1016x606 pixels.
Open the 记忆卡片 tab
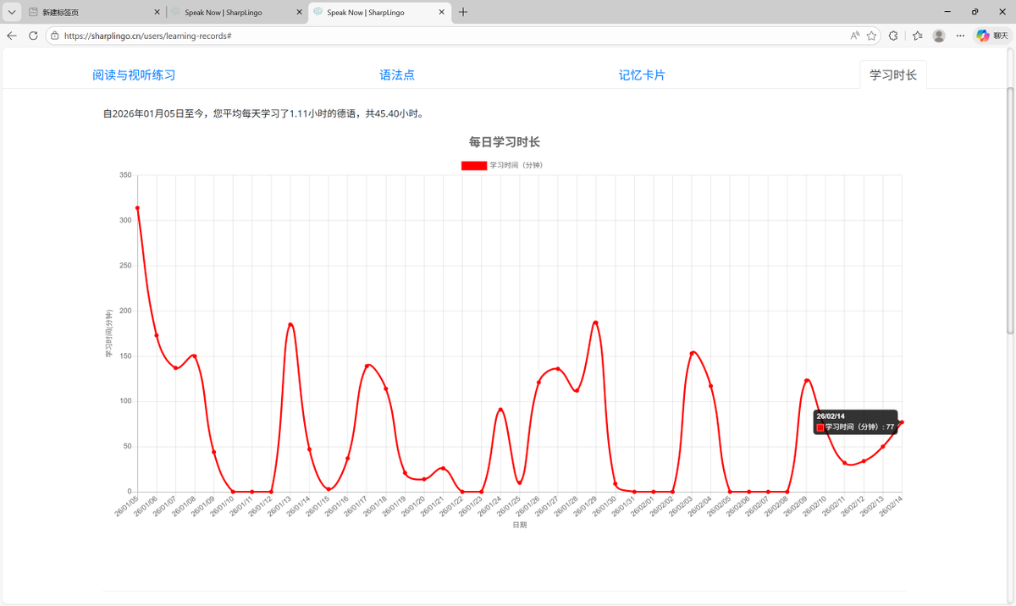click(x=642, y=75)
